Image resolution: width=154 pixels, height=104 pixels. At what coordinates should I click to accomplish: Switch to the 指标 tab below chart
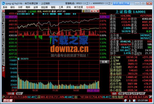point(19,93)
